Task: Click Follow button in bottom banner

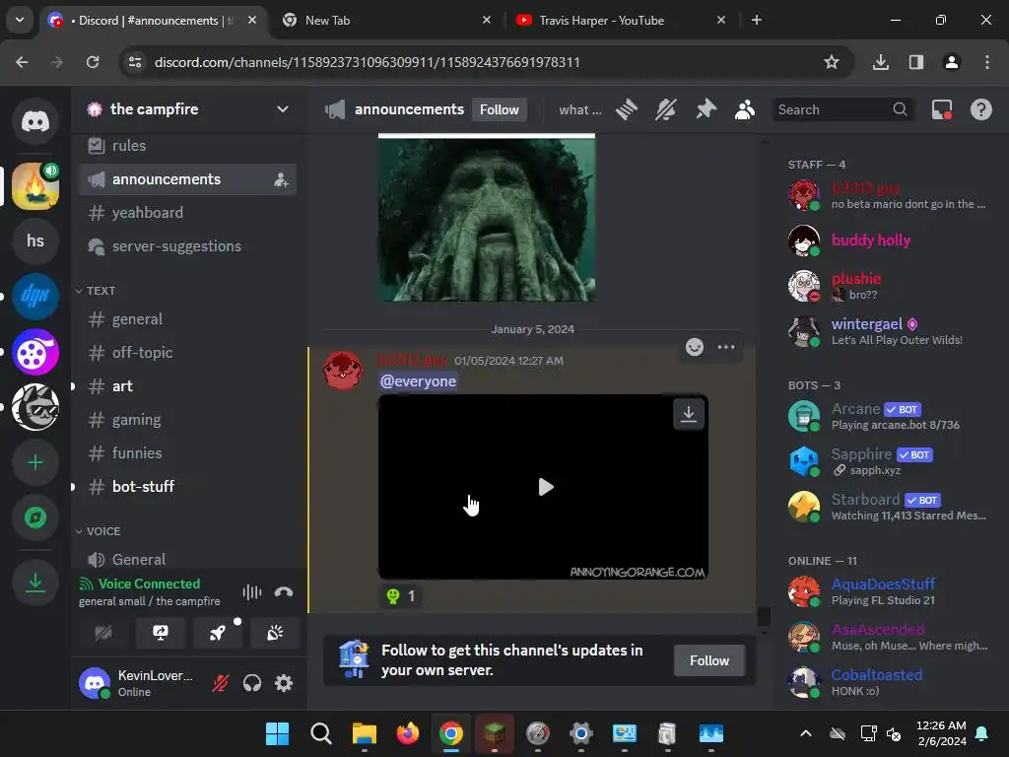Action: point(709,660)
